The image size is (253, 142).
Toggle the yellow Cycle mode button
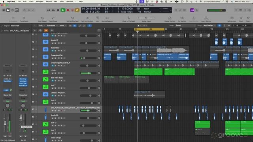(x=77, y=10)
